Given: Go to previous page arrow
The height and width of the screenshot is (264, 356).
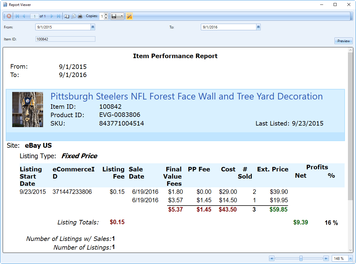Looking at the screenshot, I should [24, 16].
